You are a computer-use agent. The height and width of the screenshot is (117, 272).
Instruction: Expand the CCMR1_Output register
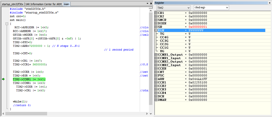pos(156,55)
